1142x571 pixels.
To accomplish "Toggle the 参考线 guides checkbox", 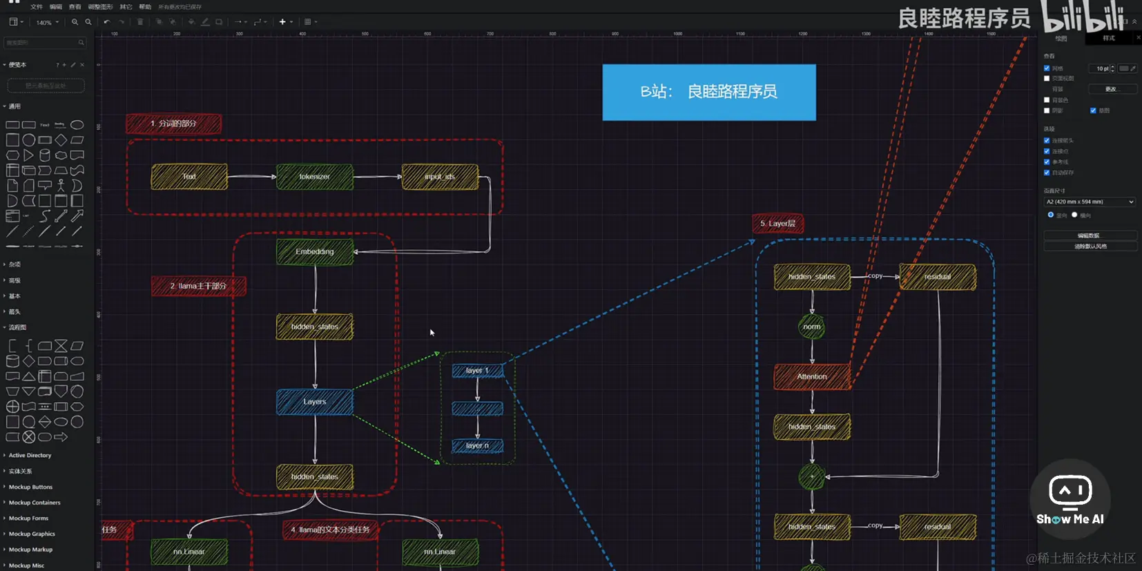I will coord(1047,162).
